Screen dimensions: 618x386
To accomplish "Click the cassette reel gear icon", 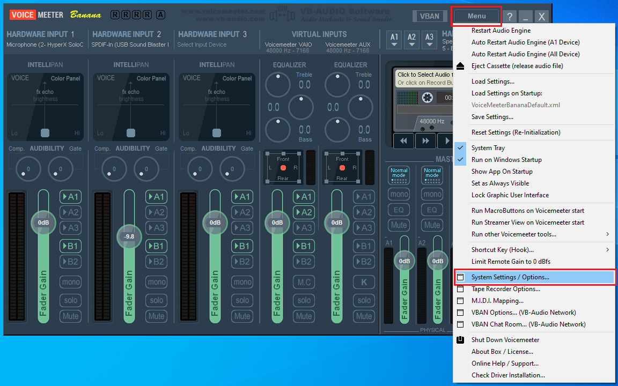I will pos(427,97).
